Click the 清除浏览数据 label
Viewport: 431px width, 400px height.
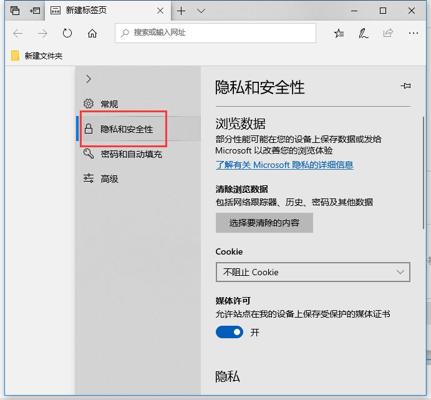pos(241,189)
